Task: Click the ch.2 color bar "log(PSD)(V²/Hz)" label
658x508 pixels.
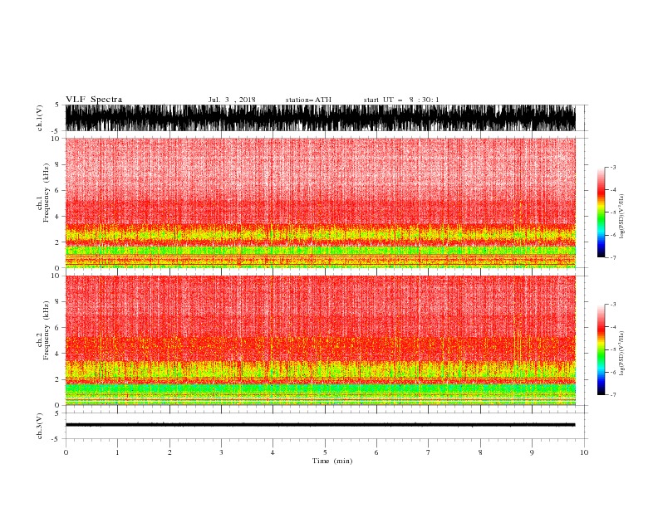Action: pyautogui.click(x=621, y=354)
